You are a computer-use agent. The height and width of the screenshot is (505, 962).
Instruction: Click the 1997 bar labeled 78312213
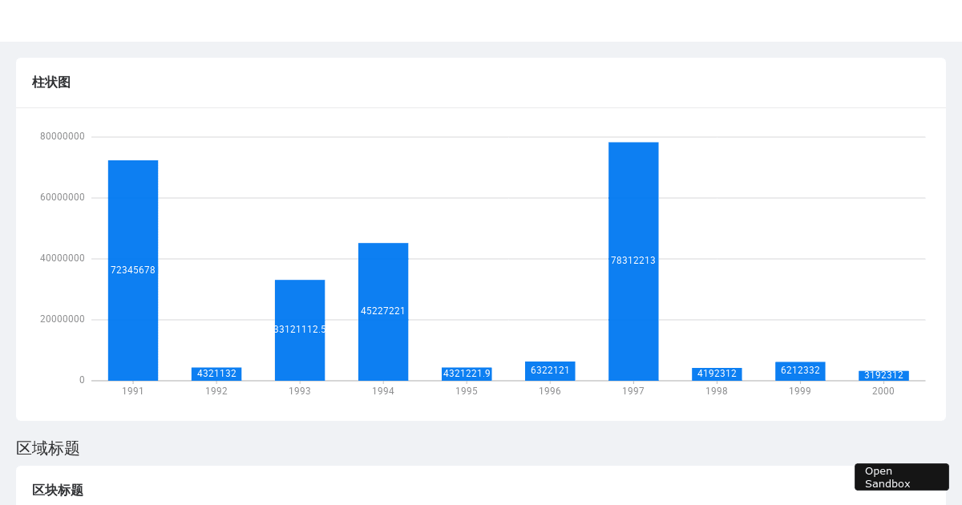[633, 261]
